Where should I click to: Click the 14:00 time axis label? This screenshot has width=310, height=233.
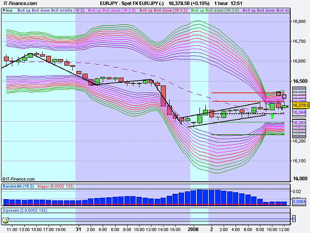click(163, 230)
